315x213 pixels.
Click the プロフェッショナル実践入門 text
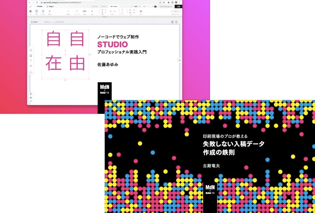point(122,52)
